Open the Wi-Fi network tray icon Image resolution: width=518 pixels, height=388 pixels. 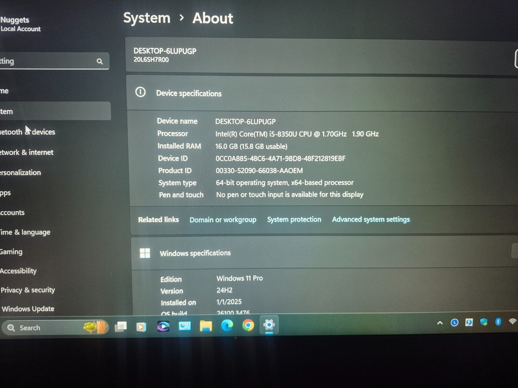pyautogui.click(x=513, y=321)
